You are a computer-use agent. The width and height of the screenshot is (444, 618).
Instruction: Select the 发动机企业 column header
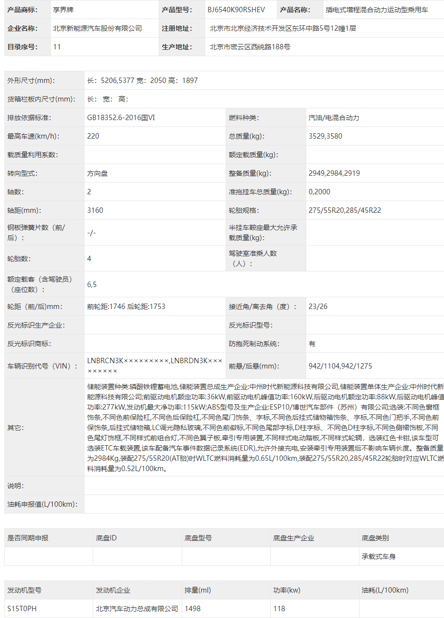click(x=113, y=590)
